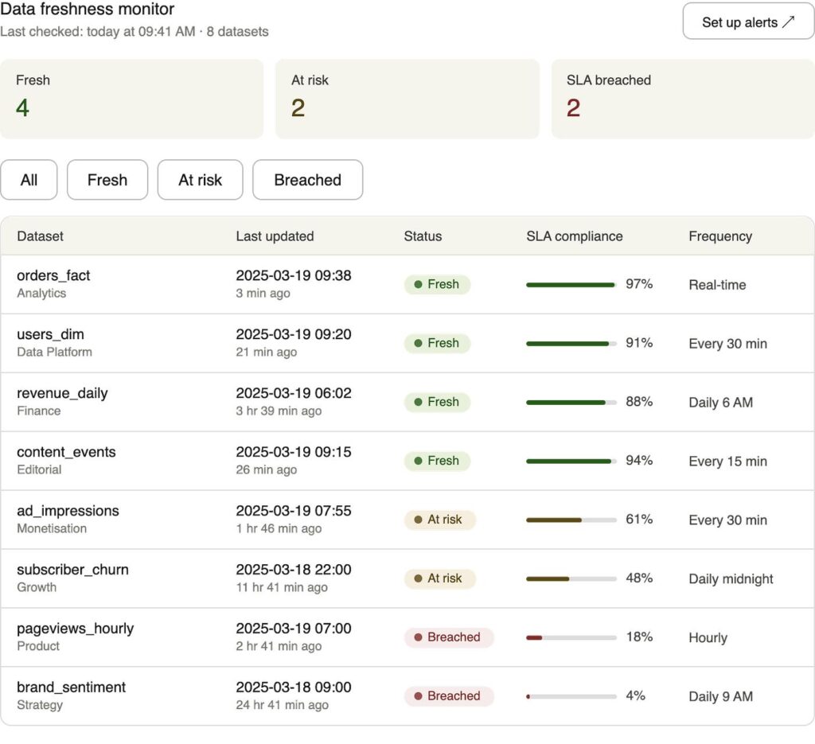This screenshot has height=744, width=815.
Task: Open the At risk summary card
Action: click(407, 99)
